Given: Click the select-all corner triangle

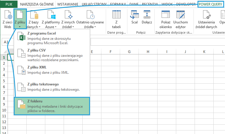Looking at the screenshot, I should [x=5, y=52].
